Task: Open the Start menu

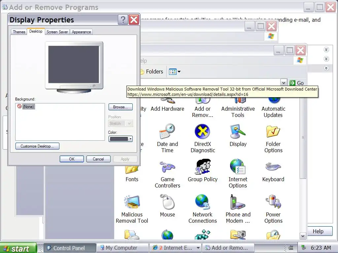Action: (18, 248)
